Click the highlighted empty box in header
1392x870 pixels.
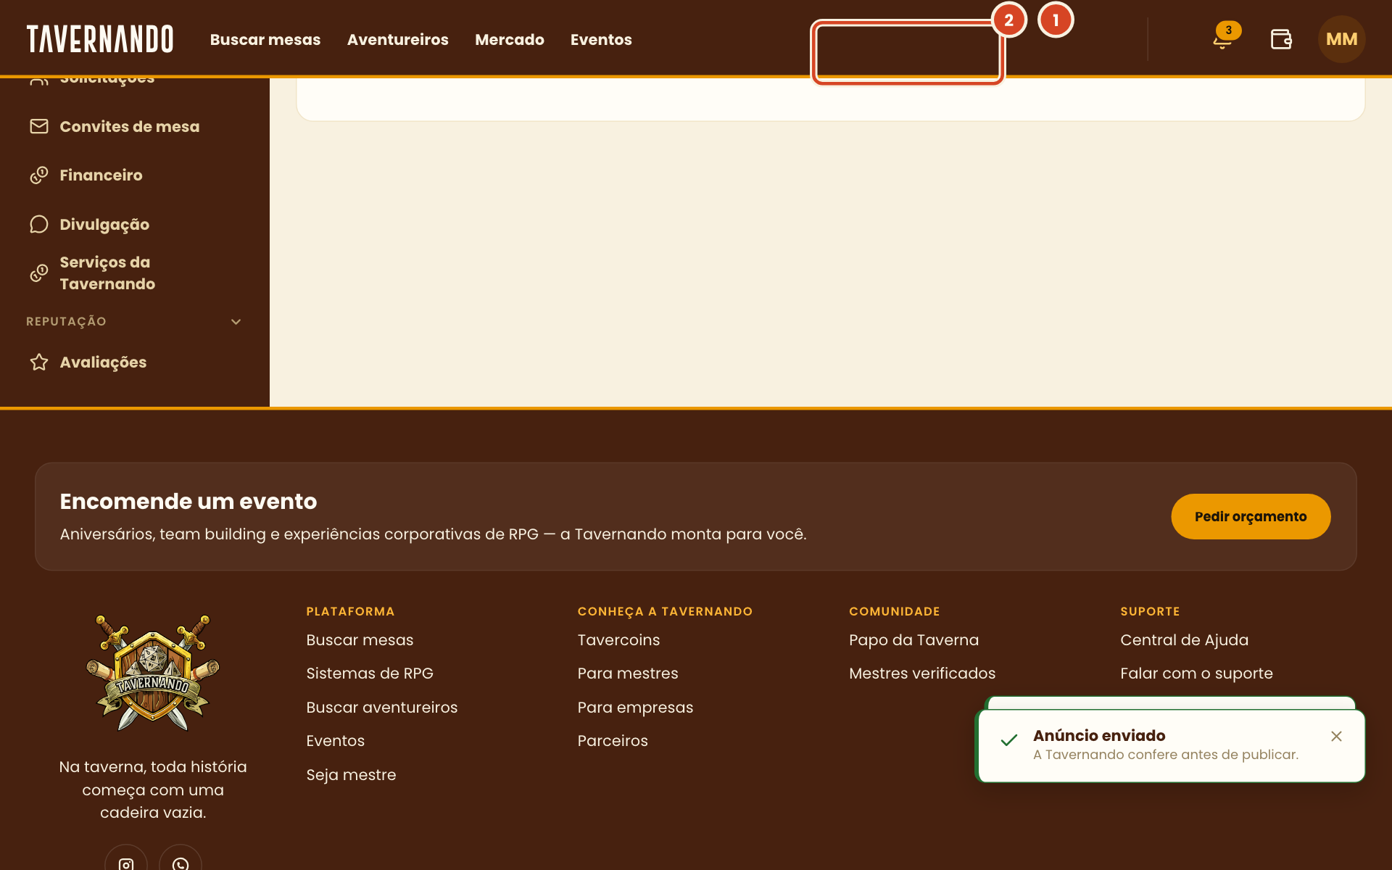908,52
